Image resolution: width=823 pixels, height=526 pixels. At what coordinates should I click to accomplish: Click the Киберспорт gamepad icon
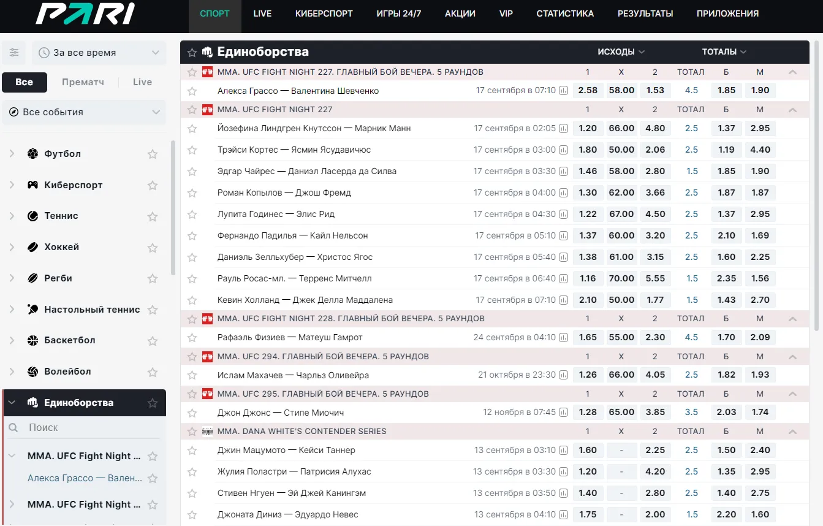point(33,185)
